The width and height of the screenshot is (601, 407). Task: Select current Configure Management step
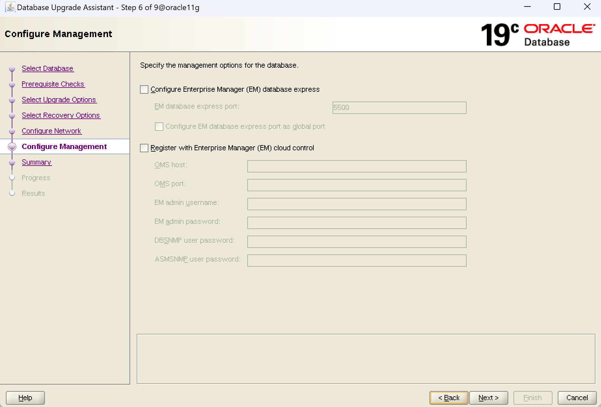(64, 147)
